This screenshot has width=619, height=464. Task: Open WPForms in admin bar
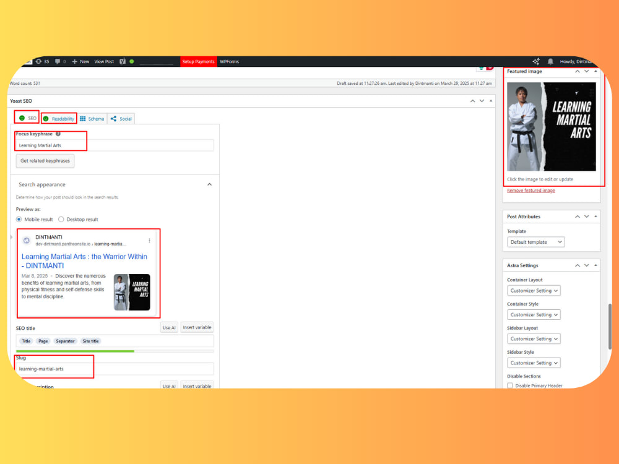click(x=230, y=61)
